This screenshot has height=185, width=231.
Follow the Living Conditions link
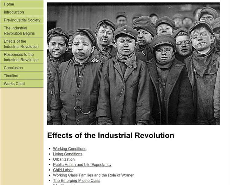[68, 154]
